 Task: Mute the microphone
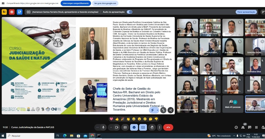[x=103, y=127]
